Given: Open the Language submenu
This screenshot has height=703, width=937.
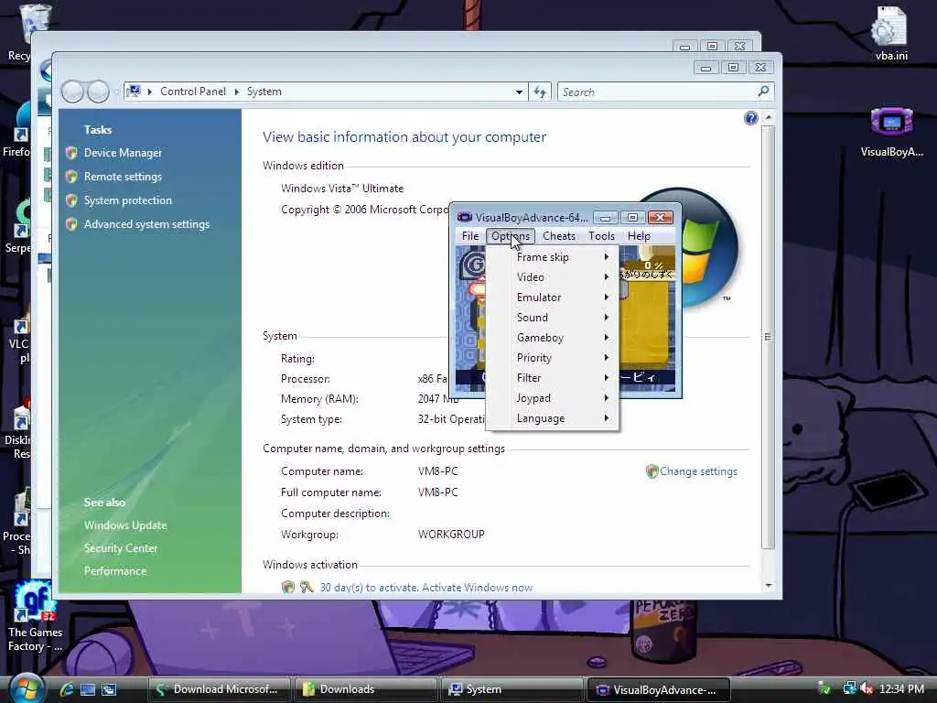Looking at the screenshot, I should [553, 418].
